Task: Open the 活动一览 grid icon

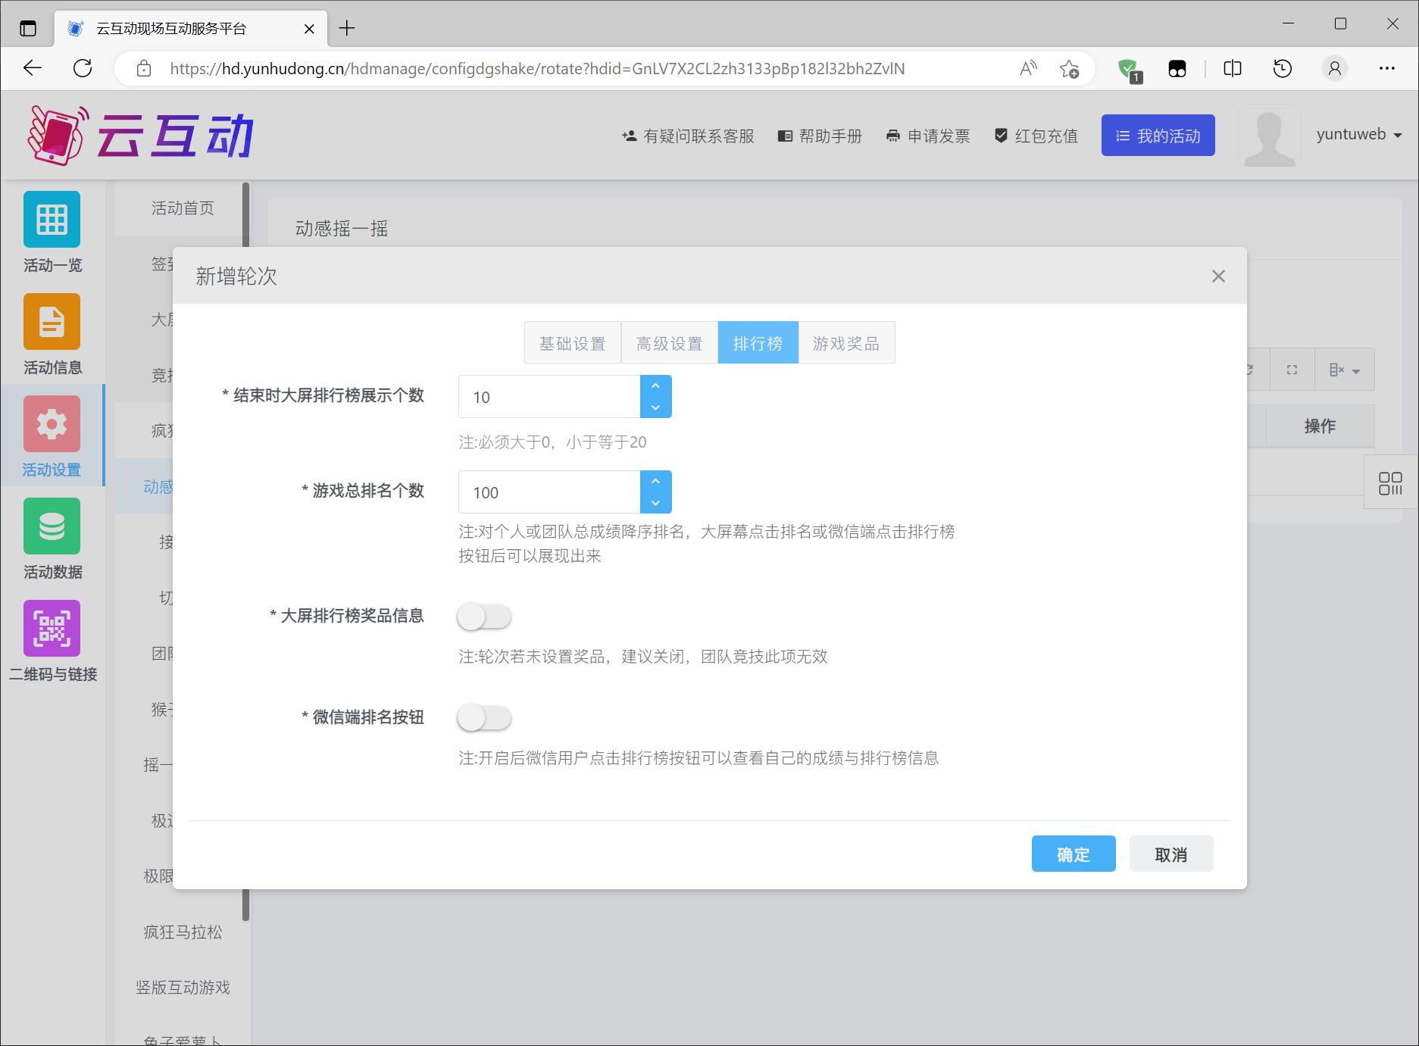Action: (52, 220)
